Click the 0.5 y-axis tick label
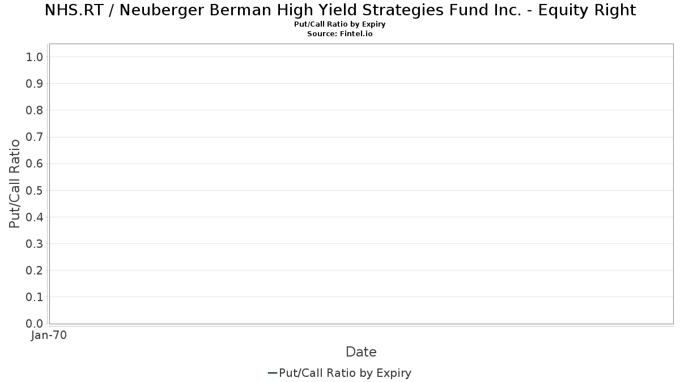Viewport: 680px width, 382px height. [x=35, y=190]
